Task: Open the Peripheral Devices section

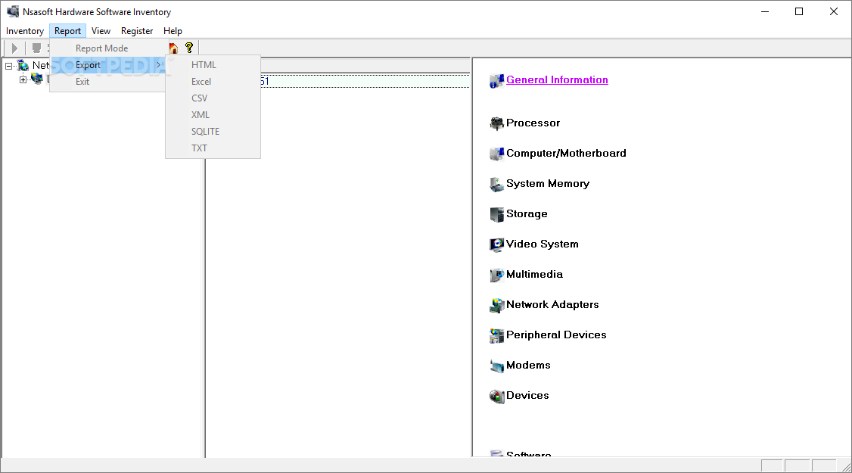Action: 556,335
